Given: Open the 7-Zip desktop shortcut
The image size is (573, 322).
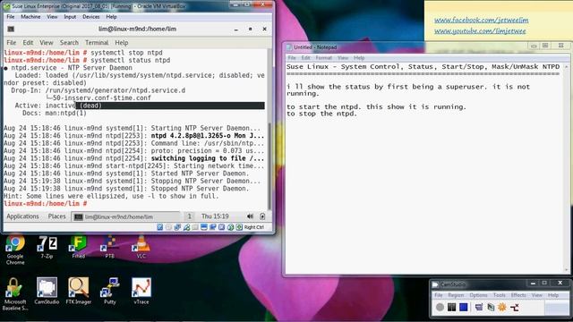Looking at the screenshot, I should [x=47, y=247].
